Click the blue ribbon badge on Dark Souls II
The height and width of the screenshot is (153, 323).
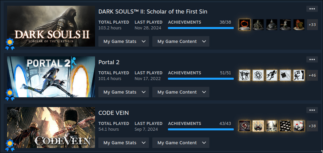click(x=10, y=44)
